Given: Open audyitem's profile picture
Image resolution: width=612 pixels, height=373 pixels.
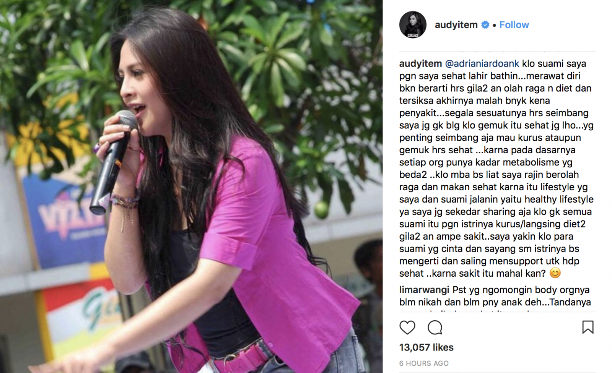Looking at the screenshot, I should coord(413,24).
